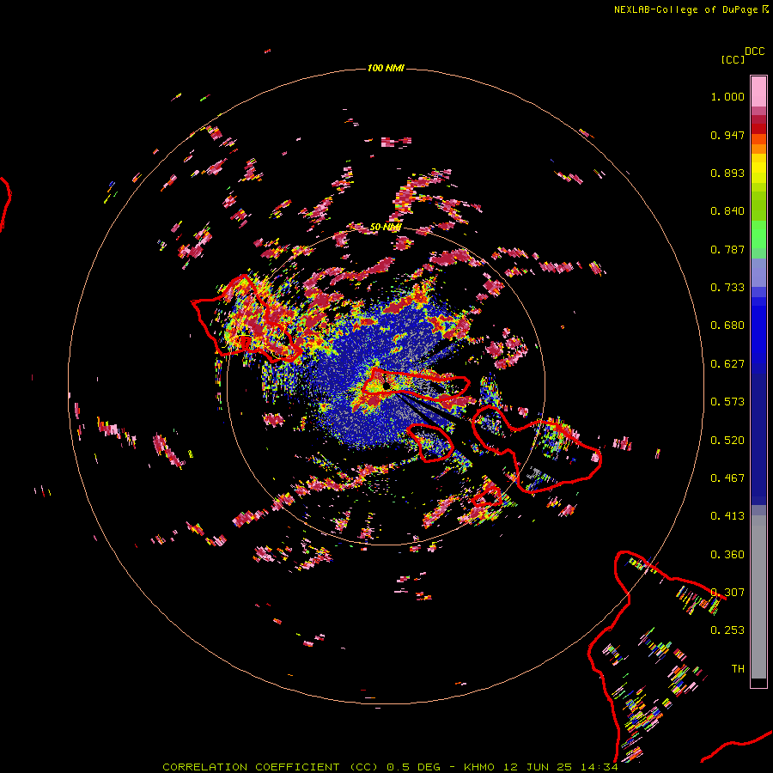Click the 0.520 legend value

[x=727, y=441]
